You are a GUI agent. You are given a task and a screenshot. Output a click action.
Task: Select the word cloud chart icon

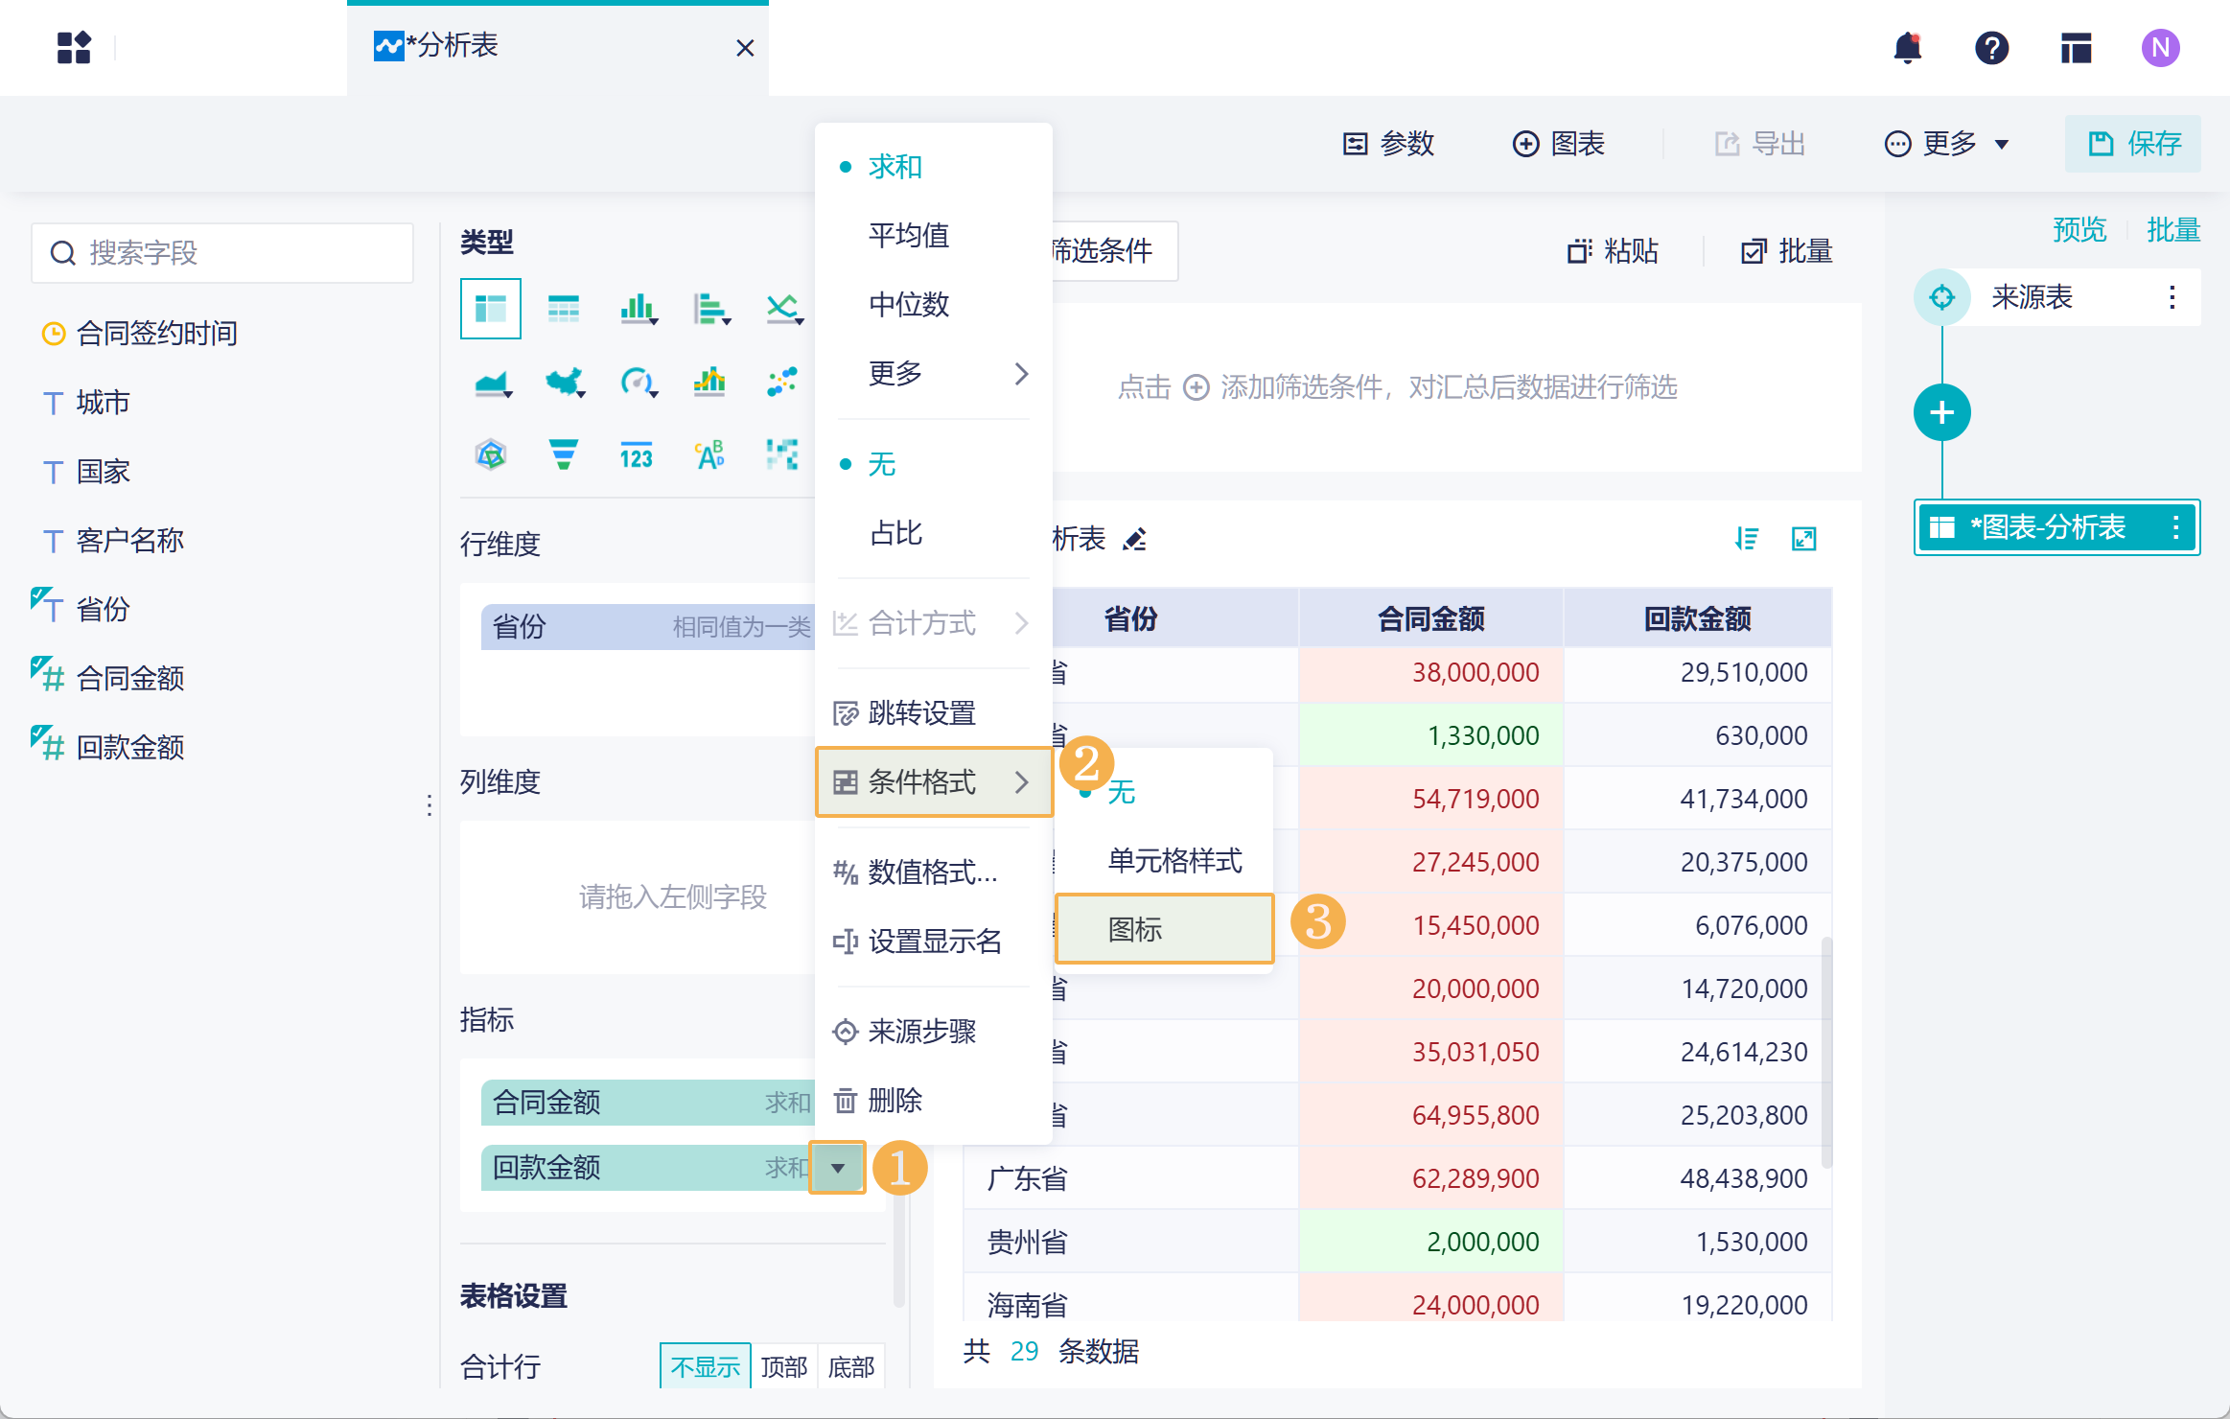tap(709, 454)
